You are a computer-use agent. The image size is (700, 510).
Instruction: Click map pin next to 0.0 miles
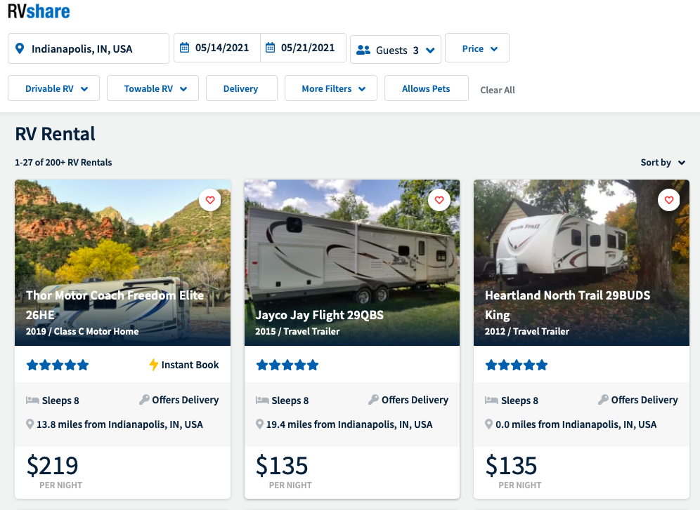[489, 424]
